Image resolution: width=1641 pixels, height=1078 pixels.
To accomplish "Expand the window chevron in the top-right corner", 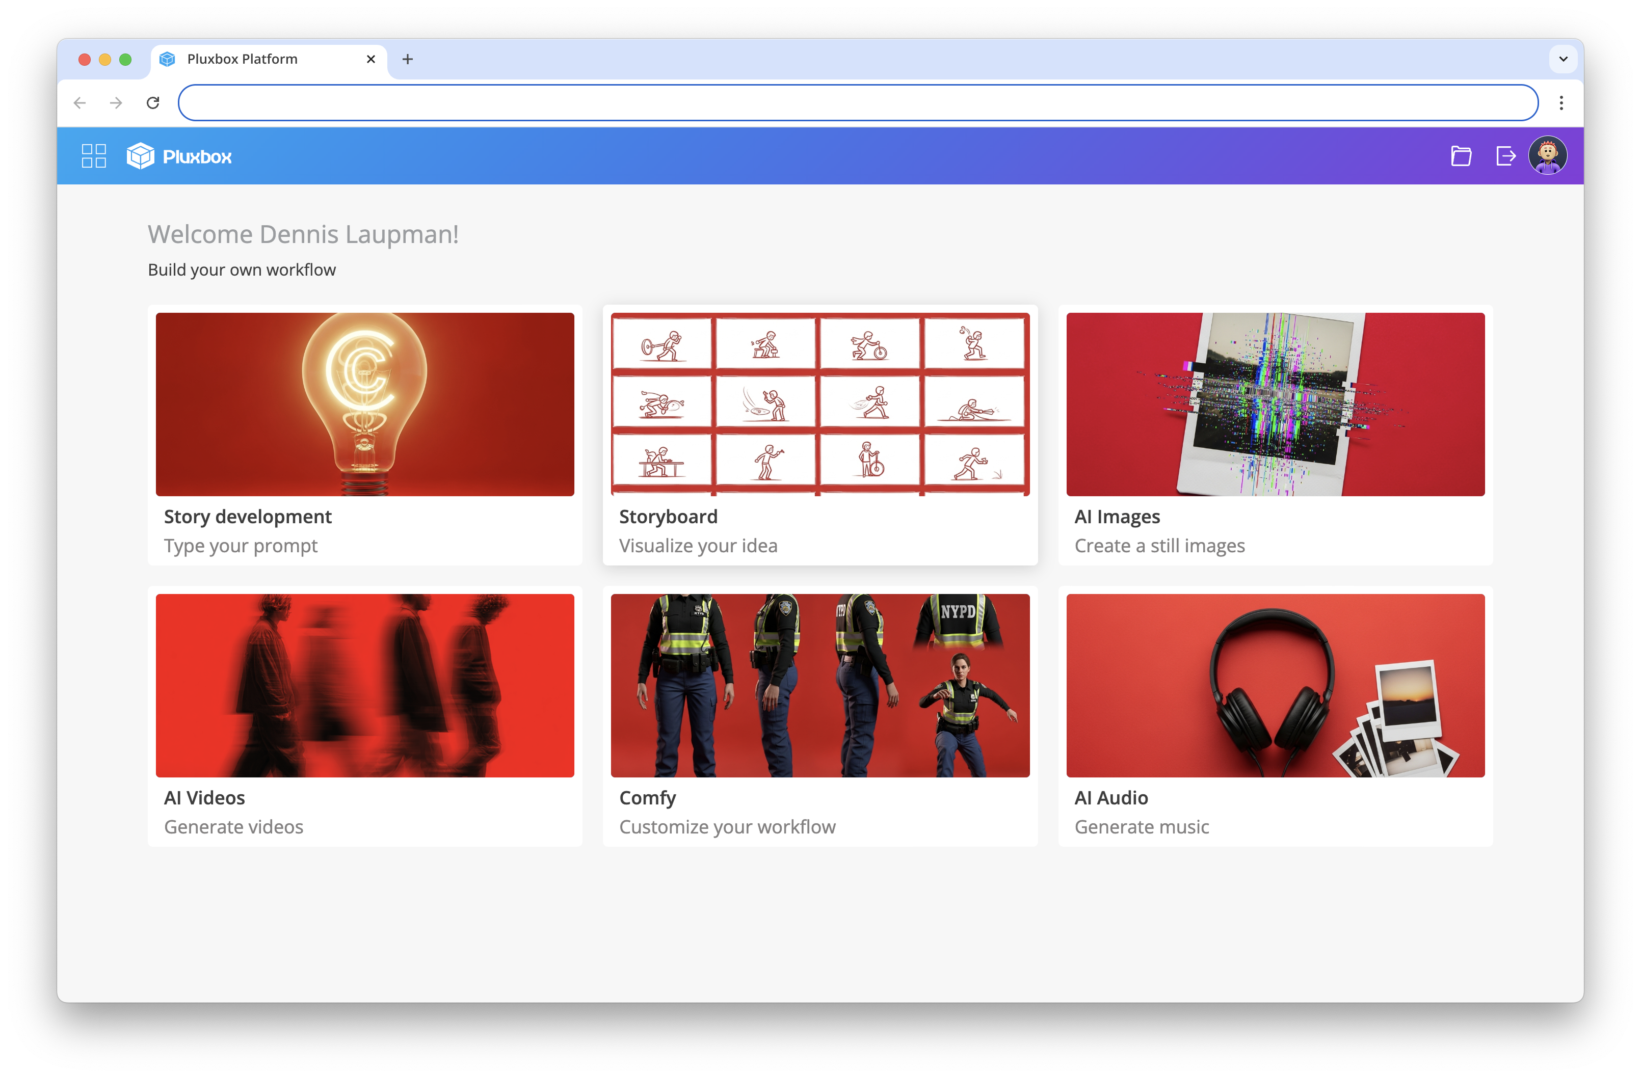I will coord(1563,59).
